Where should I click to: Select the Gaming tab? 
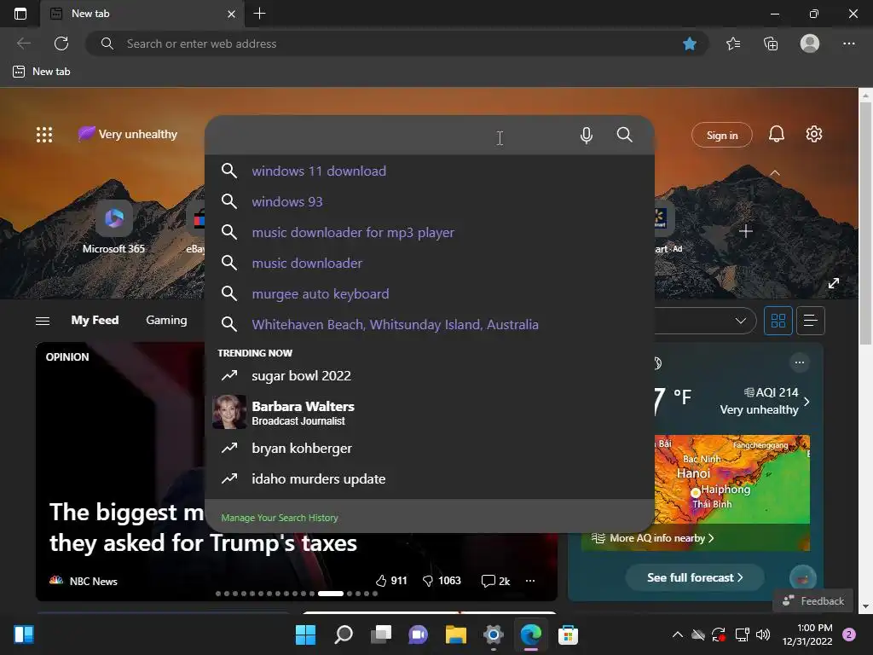pyautogui.click(x=166, y=321)
